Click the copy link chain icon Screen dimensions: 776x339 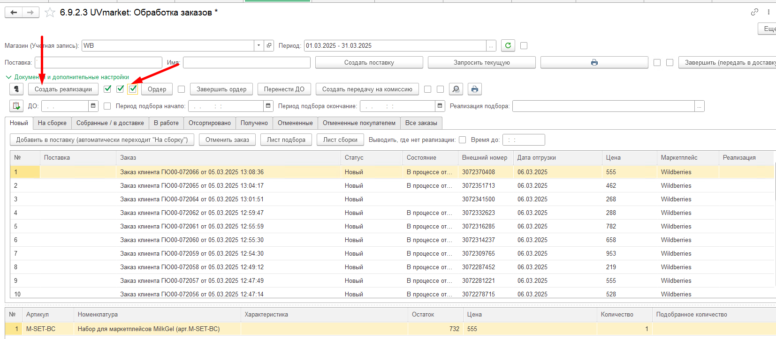point(754,12)
